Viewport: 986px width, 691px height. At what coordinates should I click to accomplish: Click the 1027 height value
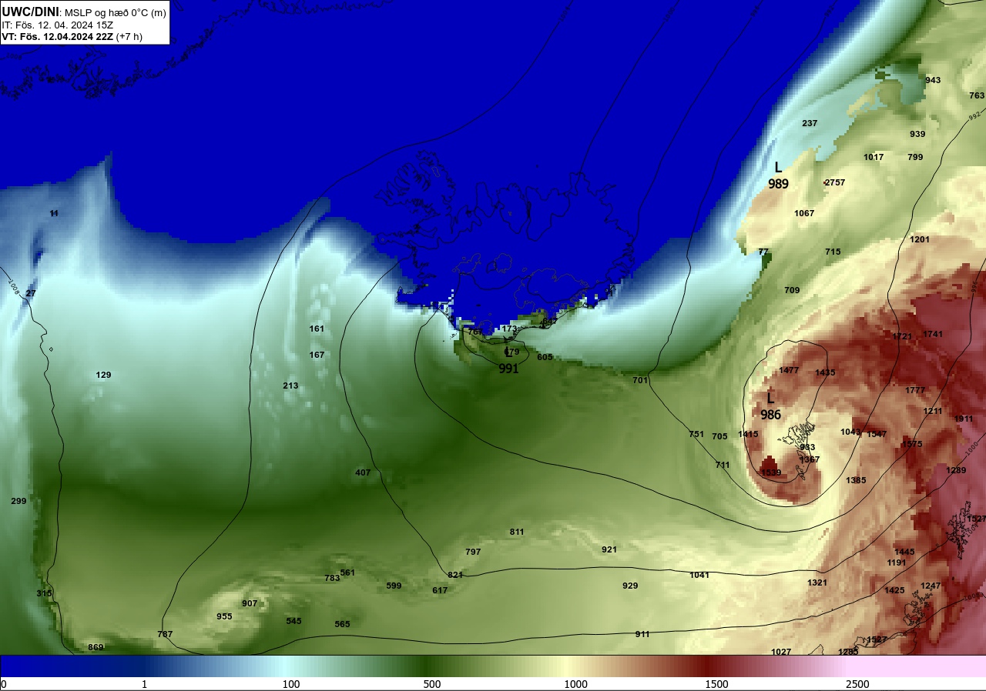781,652
